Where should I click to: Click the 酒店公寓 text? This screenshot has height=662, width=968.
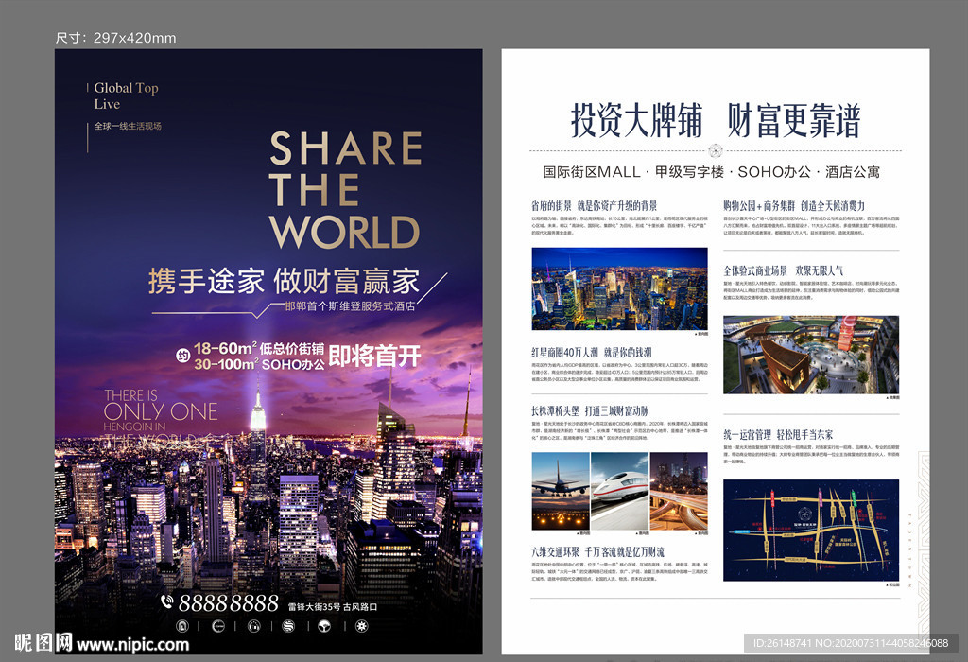point(853,172)
